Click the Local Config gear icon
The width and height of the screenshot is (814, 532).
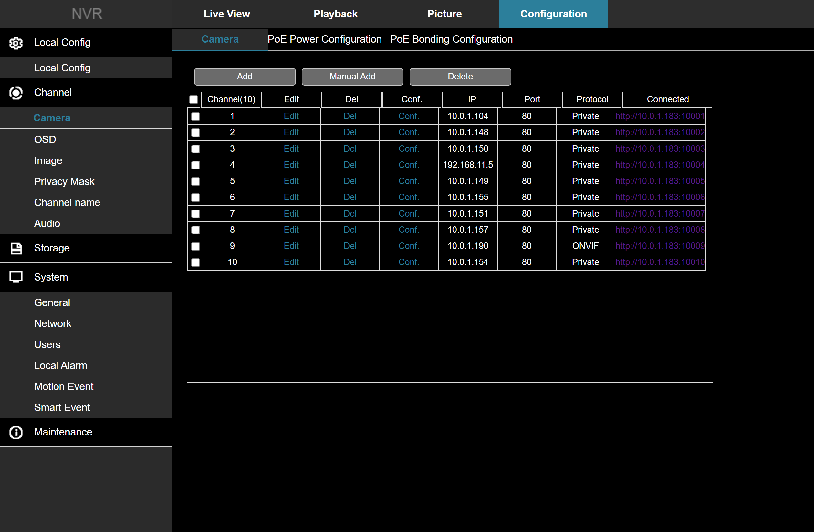pyautogui.click(x=16, y=43)
